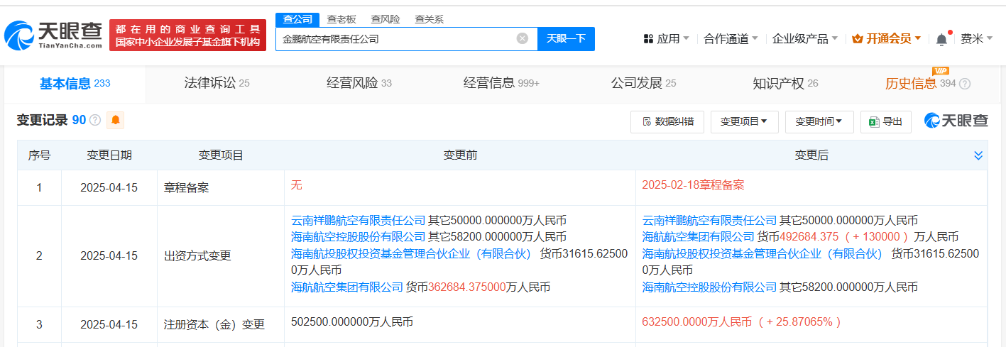Select the 知识产权 tab

tap(785, 84)
